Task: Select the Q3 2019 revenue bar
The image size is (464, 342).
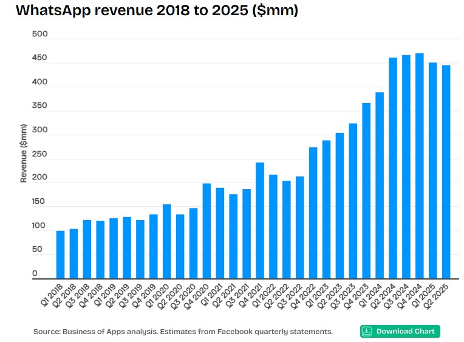Action: [x=140, y=249]
